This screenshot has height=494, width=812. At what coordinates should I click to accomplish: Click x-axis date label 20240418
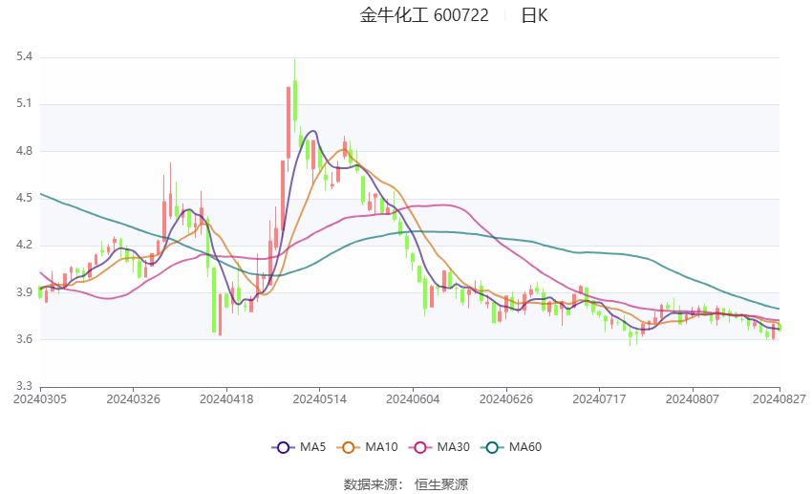[x=226, y=399]
